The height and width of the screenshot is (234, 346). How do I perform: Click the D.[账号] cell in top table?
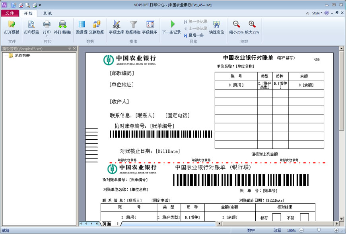(236, 85)
